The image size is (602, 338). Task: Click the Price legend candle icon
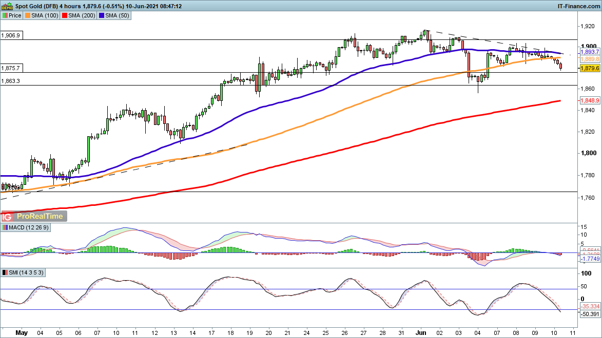tap(5, 15)
